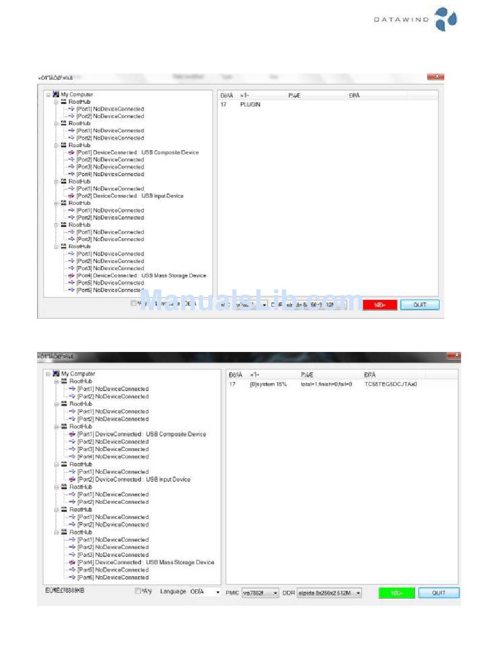The image size is (496, 657).
Task: Click the Port6 USB icon in system 15% window
Action: [x=73, y=577]
